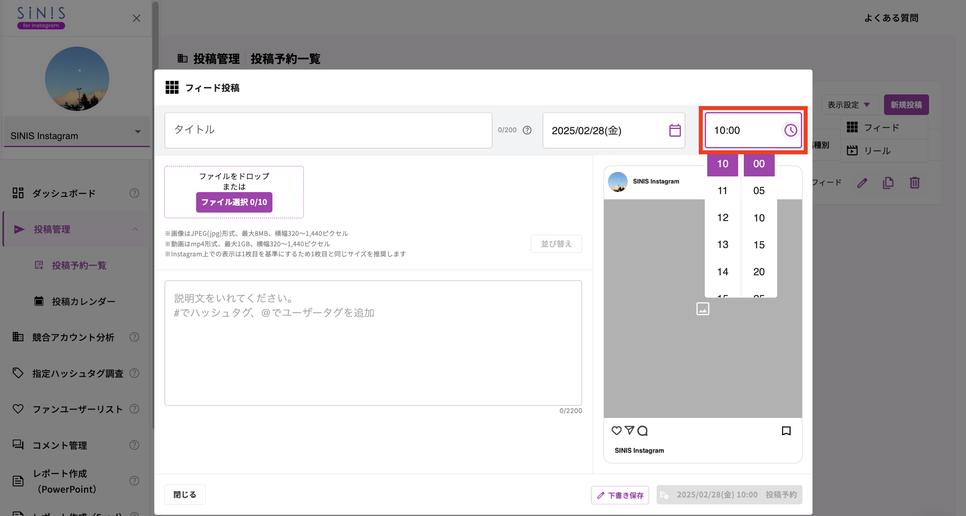Click the share paper-plane icon in the preview

629,430
